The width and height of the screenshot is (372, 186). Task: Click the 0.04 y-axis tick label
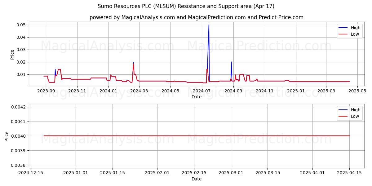22,37
